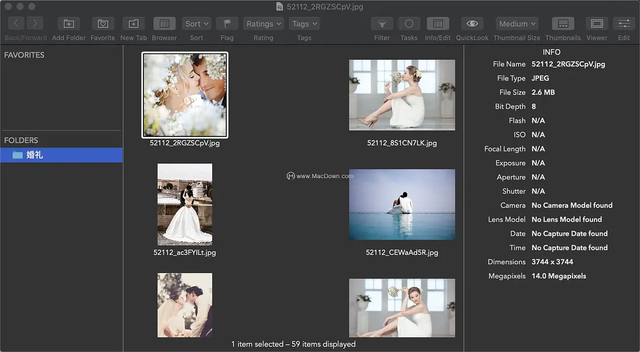Viewport: 640px width, 352px height.
Task: Click the window title 52112_2RGZSCpV.jpg
Action: [x=325, y=7]
